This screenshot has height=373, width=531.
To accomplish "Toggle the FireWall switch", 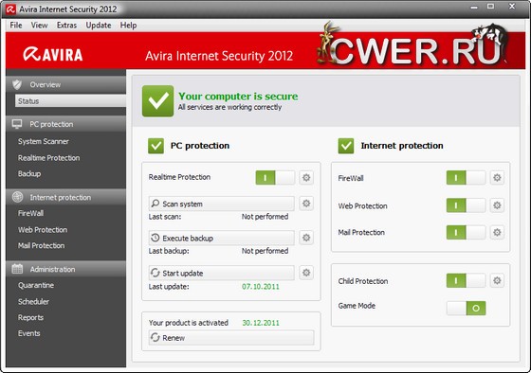I will coord(466,178).
